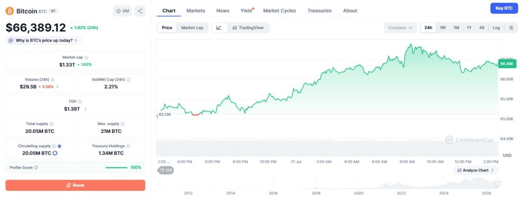Select the line chart type icon
Screen dimensions: 523x199
219,28
